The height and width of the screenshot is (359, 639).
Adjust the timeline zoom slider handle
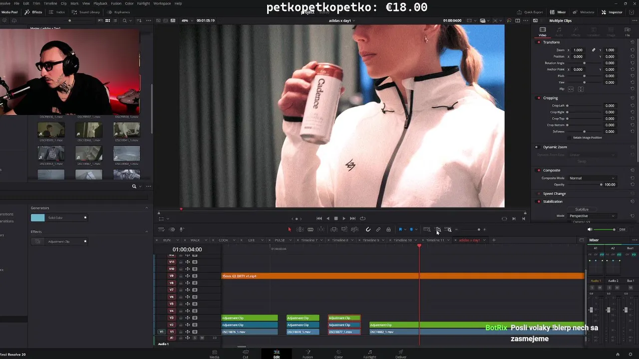(479, 229)
